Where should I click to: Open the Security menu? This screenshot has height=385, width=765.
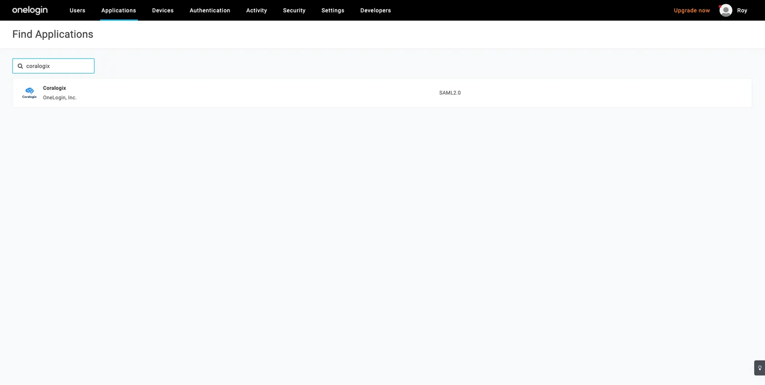click(294, 10)
